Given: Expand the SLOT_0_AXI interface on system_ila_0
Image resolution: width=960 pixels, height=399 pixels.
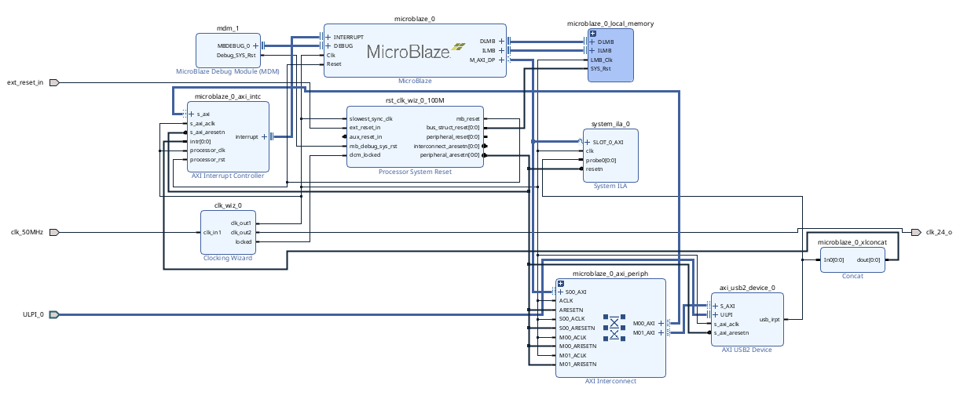Looking at the screenshot, I should [x=588, y=142].
